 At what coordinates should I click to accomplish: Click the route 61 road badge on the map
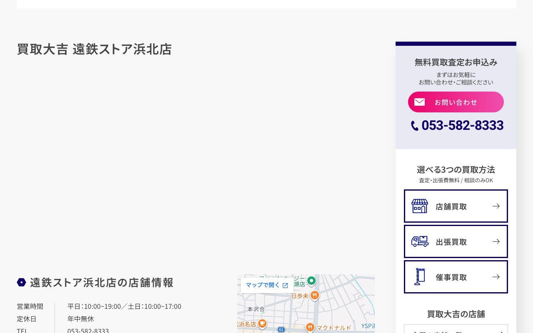[x=281, y=330]
